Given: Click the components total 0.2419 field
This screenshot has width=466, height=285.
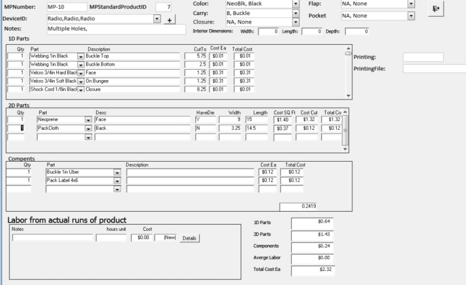Looking at the screenshot, I should pos(298,206).
